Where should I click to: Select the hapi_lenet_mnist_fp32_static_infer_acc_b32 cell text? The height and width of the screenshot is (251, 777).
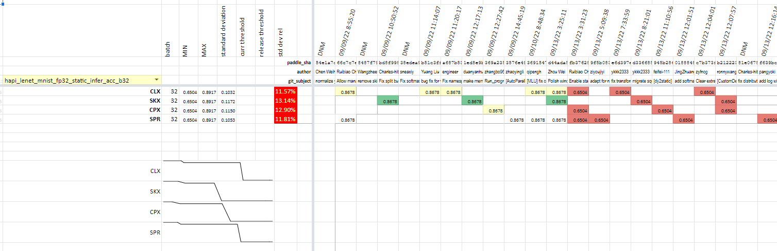click(x=66, y=81)
